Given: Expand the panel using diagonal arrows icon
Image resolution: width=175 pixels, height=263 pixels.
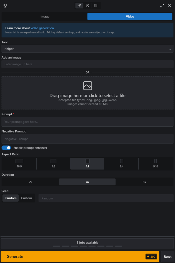Looking at the screenshot, I should click(x=162, y=5).
